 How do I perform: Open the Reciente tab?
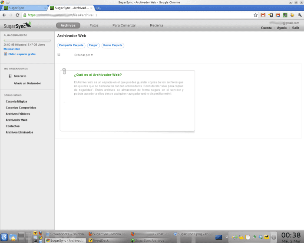(157, 26)
